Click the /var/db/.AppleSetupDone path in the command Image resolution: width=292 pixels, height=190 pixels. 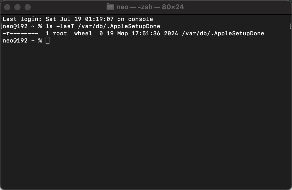119,26
